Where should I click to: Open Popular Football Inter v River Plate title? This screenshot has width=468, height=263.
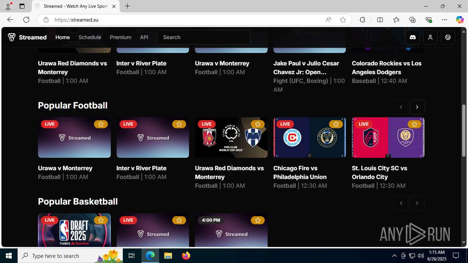point(141,168)
